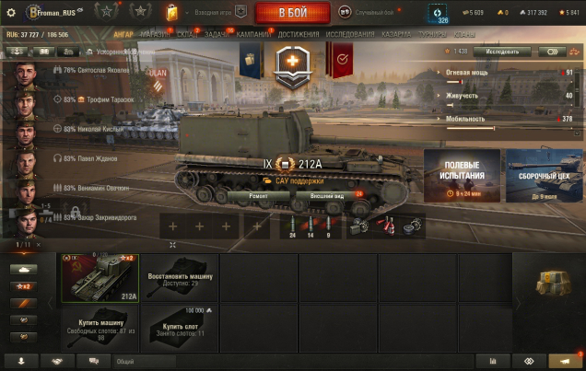The image size is (586, 371).
Task: Click the В БОЙ battle button
Action: (293, 13)
